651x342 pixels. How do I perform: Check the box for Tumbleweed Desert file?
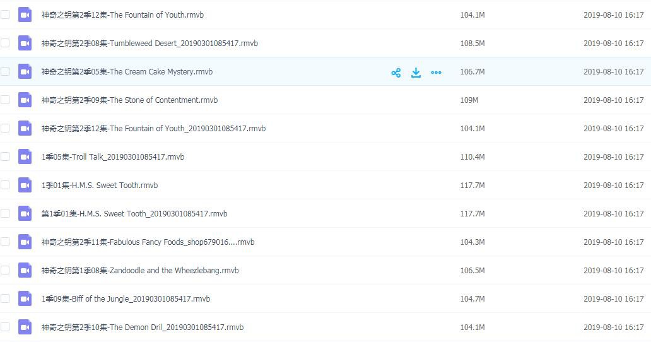pos(5,43)
